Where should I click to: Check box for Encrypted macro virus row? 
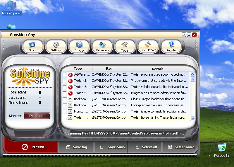[x=65, y=105]
